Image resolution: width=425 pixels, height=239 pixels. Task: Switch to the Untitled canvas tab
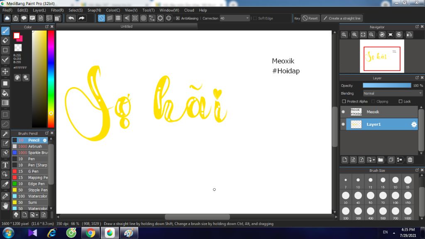[x=127, y=27]
